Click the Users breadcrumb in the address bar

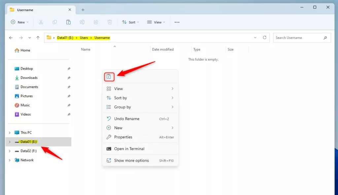pyautogui.click(x=84, y=38)
